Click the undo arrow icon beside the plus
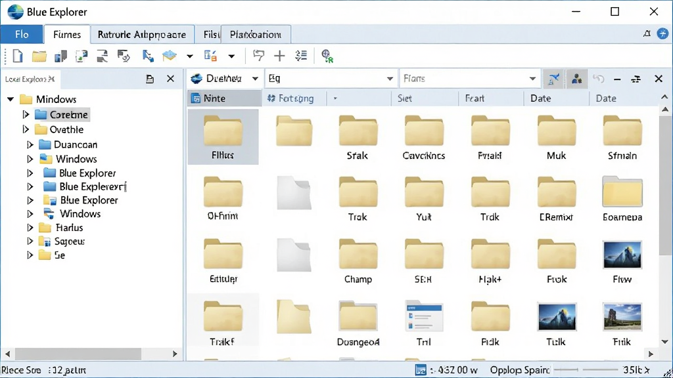 pyautogui.click(x=258, y=56)
